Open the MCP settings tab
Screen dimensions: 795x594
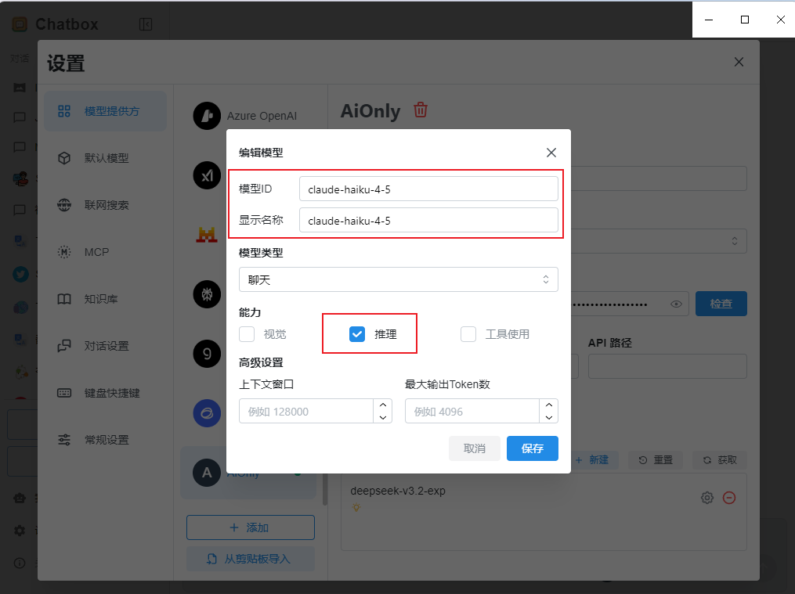click(x=106, y=252)
